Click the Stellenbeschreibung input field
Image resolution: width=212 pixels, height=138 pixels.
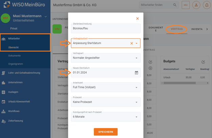click(x=105, y=29)
